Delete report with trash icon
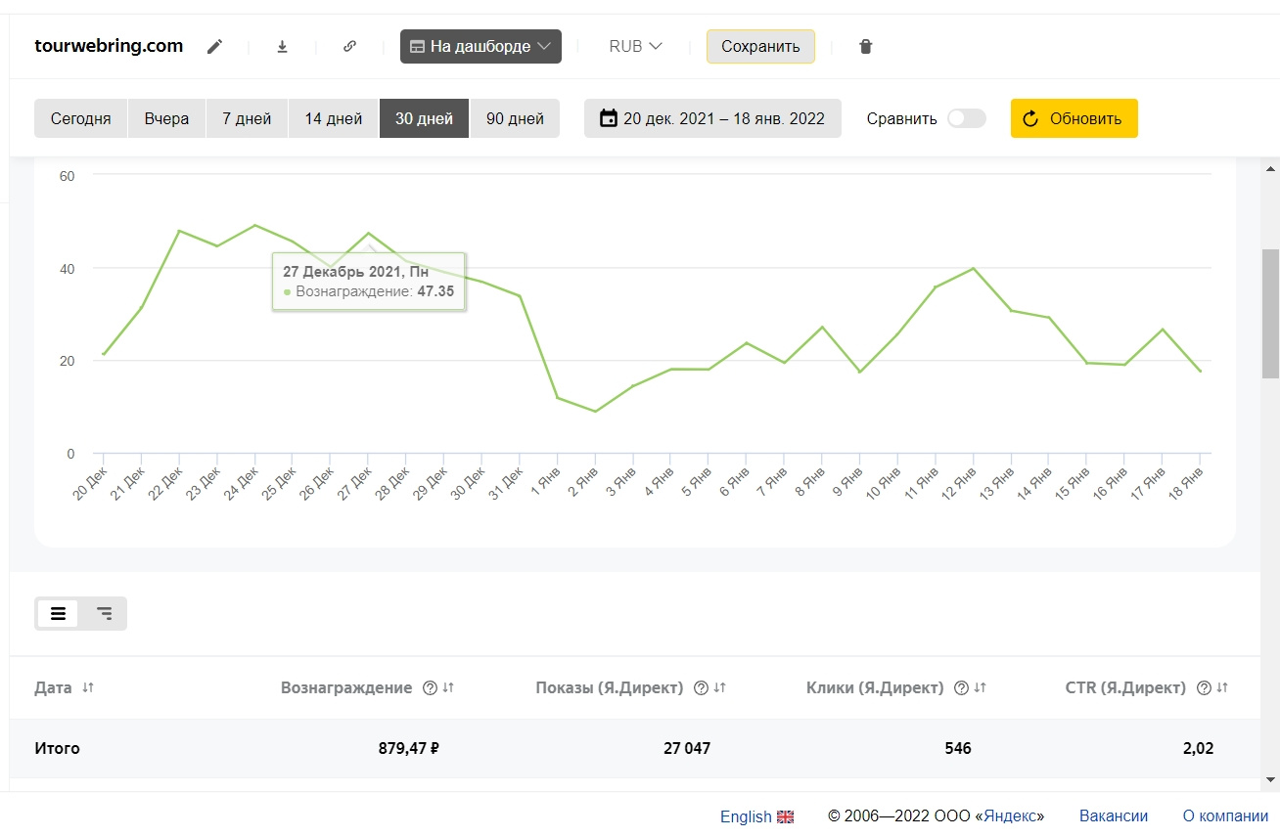 (x=865, y=47)
